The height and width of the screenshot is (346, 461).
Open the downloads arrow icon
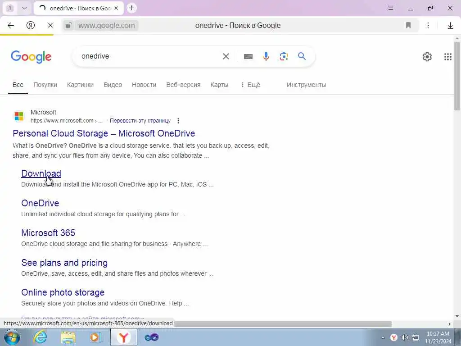[x=450, y=26]
